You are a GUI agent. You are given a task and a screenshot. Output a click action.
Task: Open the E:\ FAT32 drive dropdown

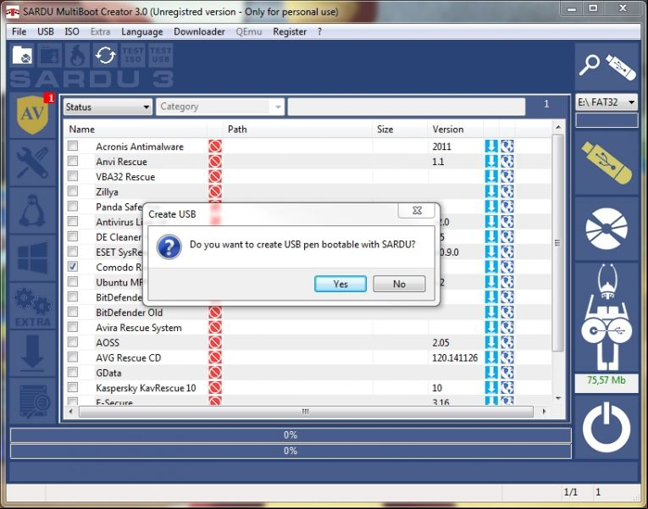[x=606, y=102]
